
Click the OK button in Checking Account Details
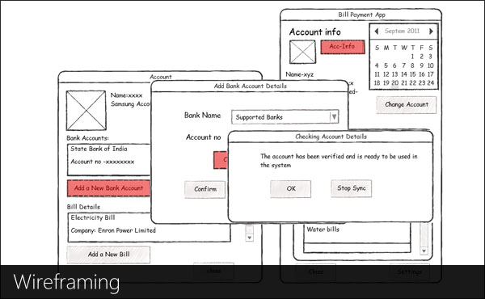290,188
